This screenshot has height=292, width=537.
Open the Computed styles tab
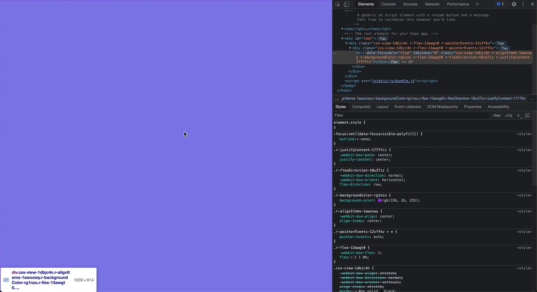click(361, 107)
